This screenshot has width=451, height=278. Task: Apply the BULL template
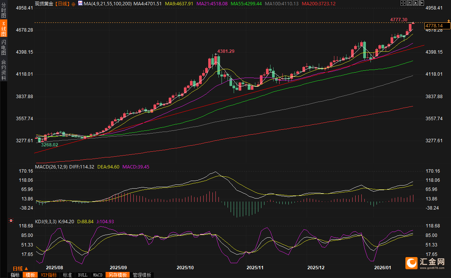click(x=82, y=275)
